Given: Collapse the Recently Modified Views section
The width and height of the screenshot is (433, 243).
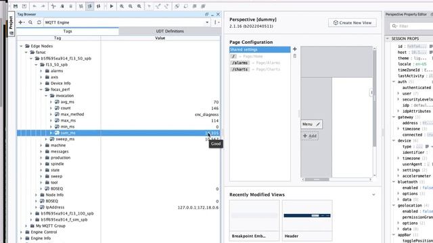Looking at the screenshot, I should pos(373,195).
